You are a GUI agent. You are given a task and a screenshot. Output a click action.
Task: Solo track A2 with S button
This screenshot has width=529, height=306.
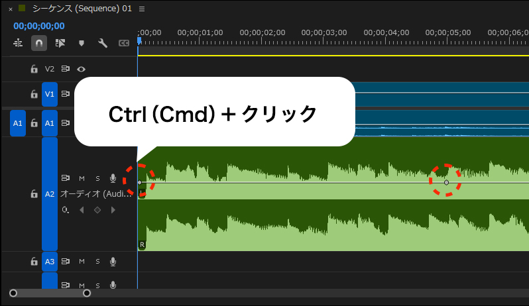click(97, 178)
